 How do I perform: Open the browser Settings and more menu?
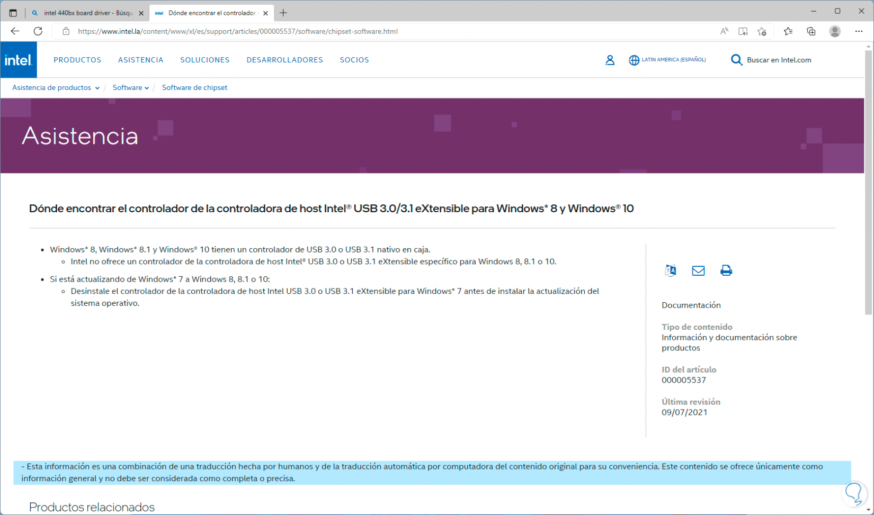[859, 31]
